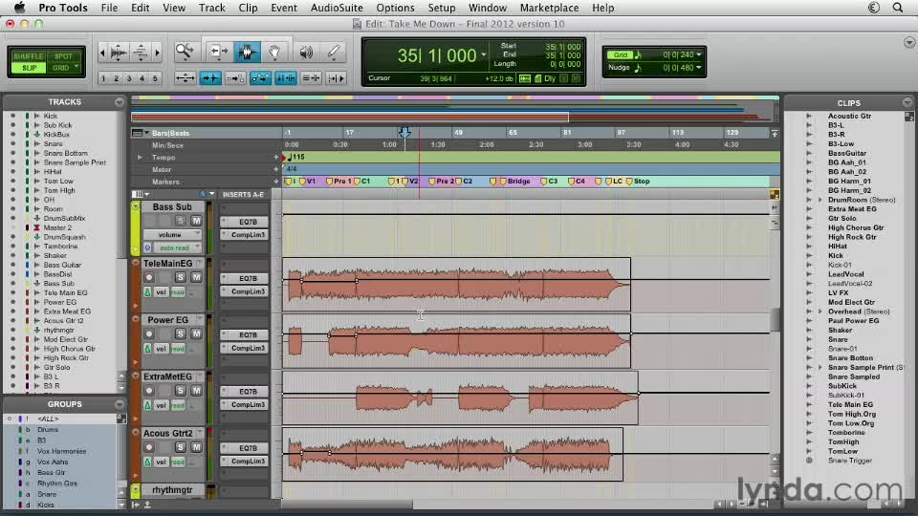Open EQ7B insert on Bass Sub
The height and width of the screenshot is (516, 918).
click(x=246, y=222)
